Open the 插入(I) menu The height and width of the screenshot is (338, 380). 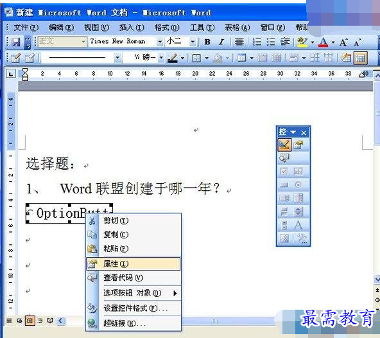point(132,28)
